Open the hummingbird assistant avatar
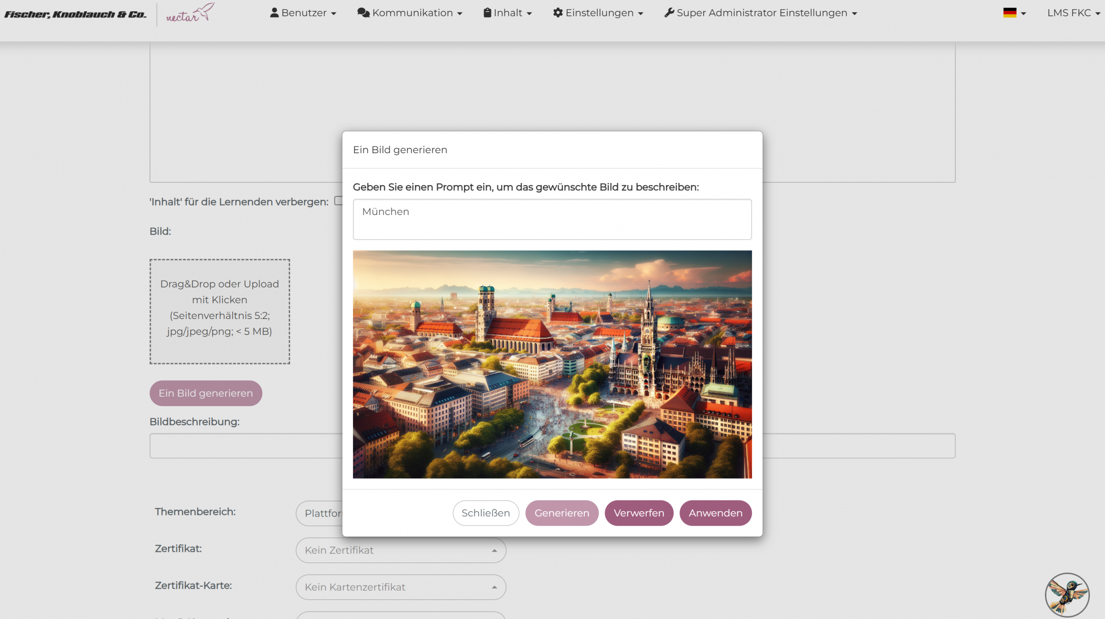The height and width of the screenshot is (619, 1105). pyautogui.click(x=1067, y=594)
